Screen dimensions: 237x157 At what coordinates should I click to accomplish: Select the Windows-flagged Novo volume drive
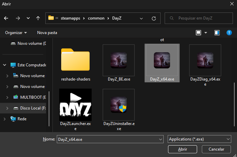(29, 76)
